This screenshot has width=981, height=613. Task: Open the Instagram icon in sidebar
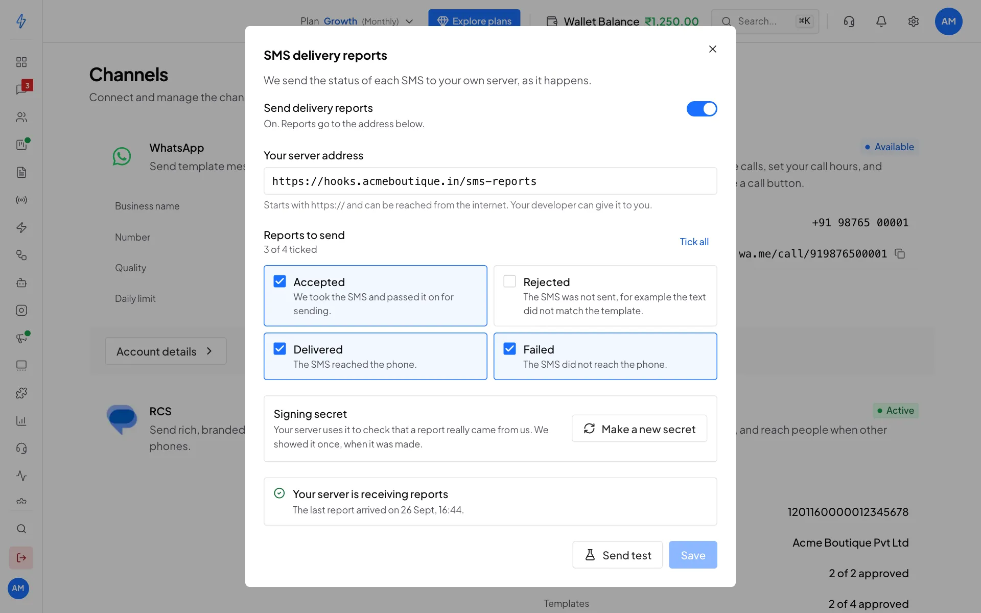coord(21,311)
